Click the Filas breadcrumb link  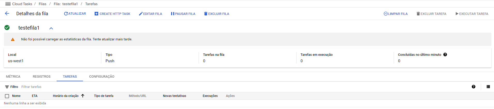point(42,4)
